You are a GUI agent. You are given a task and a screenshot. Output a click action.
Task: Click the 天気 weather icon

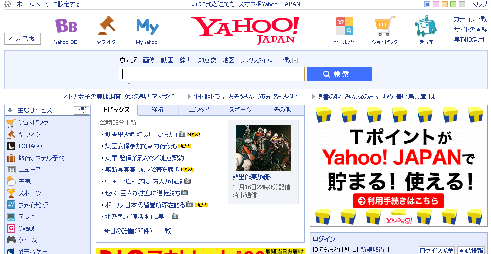pos(11,182)
